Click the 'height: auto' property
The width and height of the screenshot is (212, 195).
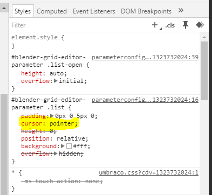[44, 73]
